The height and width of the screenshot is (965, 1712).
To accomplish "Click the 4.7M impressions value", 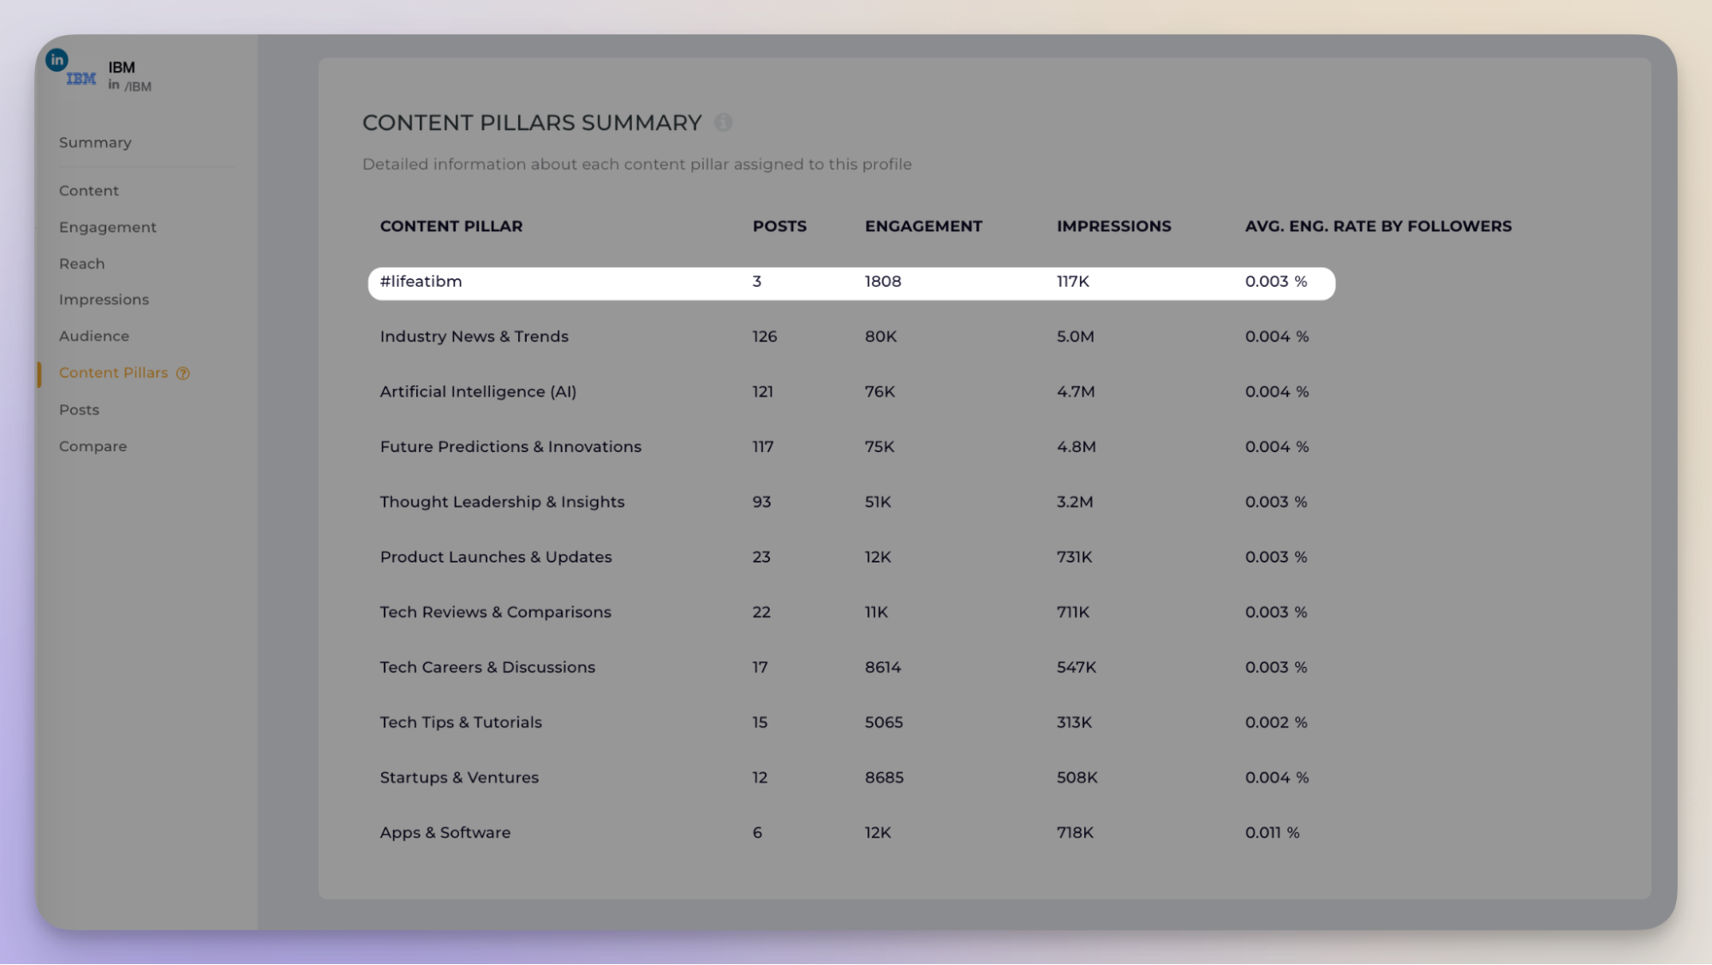I will 1076,392.
